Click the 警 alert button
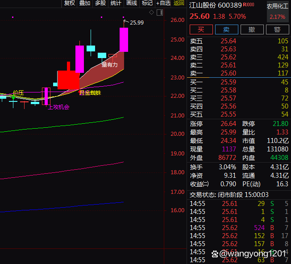This screenshot has width=291, height=264. [278, 29]
